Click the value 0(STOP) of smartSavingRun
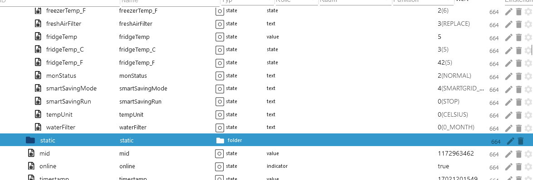This screenshot has width=533, height=180. click(x=449, y=101)
